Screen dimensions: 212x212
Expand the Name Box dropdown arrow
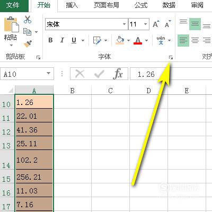tap(49, 73)
